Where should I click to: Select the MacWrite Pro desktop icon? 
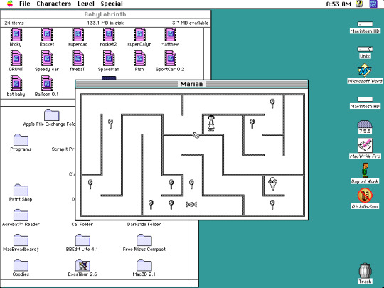365,146
